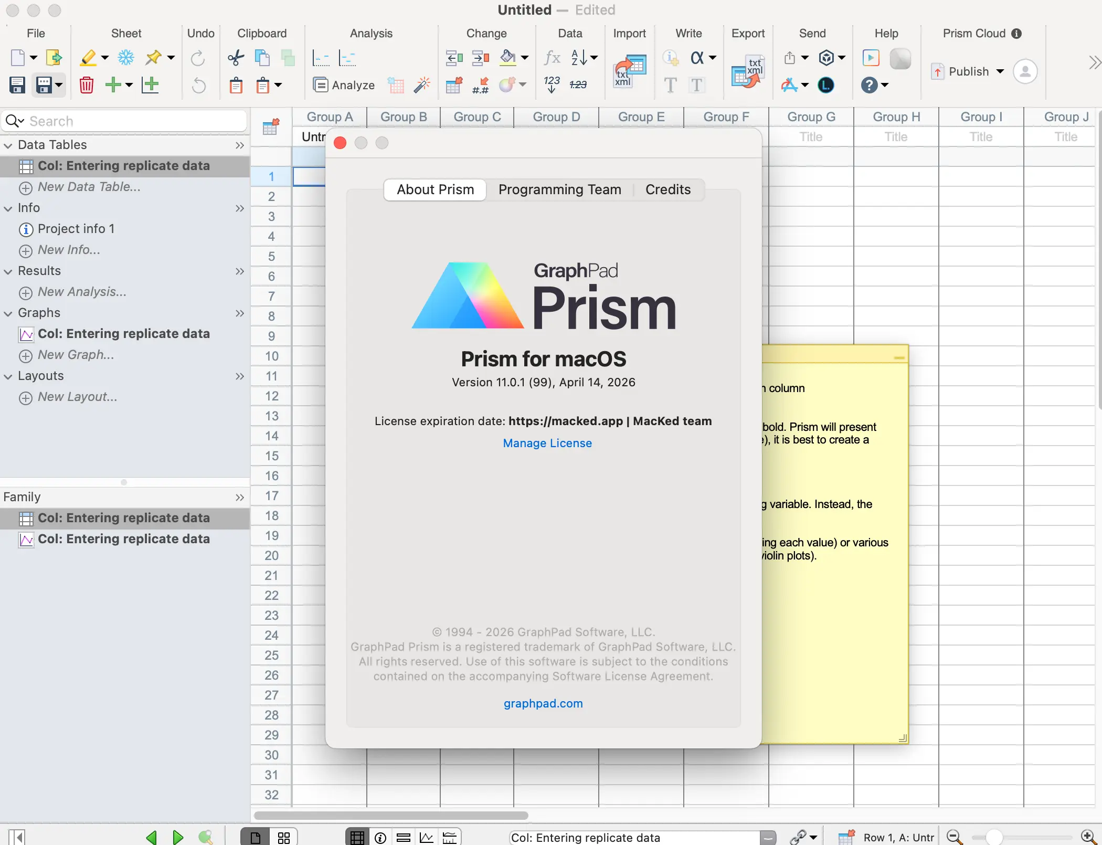Screen dimensions: 1102x845
Task: Click the scissors cut icon
Action: click(x=236, y=58)
